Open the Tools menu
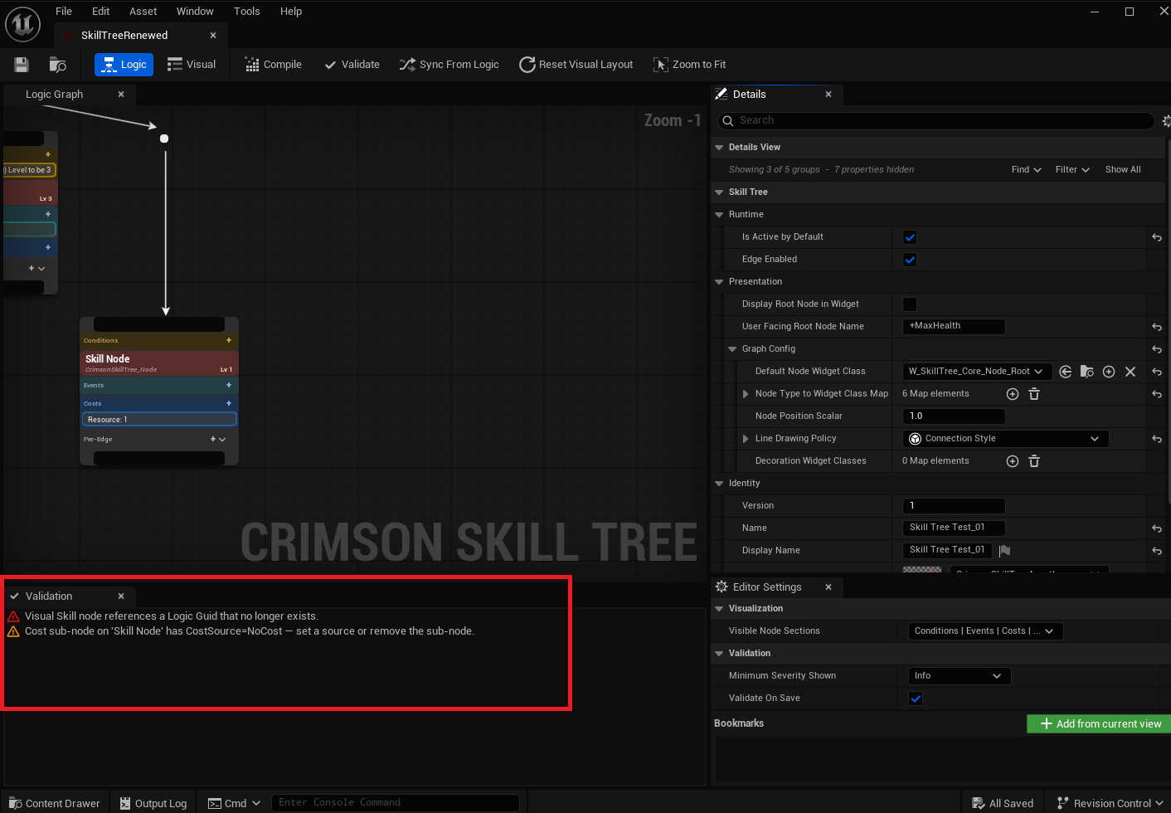This screenshot has height=813, width=1171. click(246, 12)
